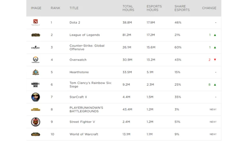Select the TITLE column header

click(x=74, y=8)
